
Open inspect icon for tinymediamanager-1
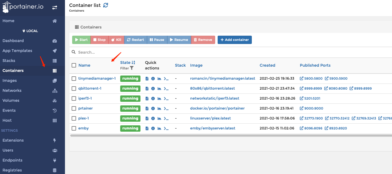point(153,79)
